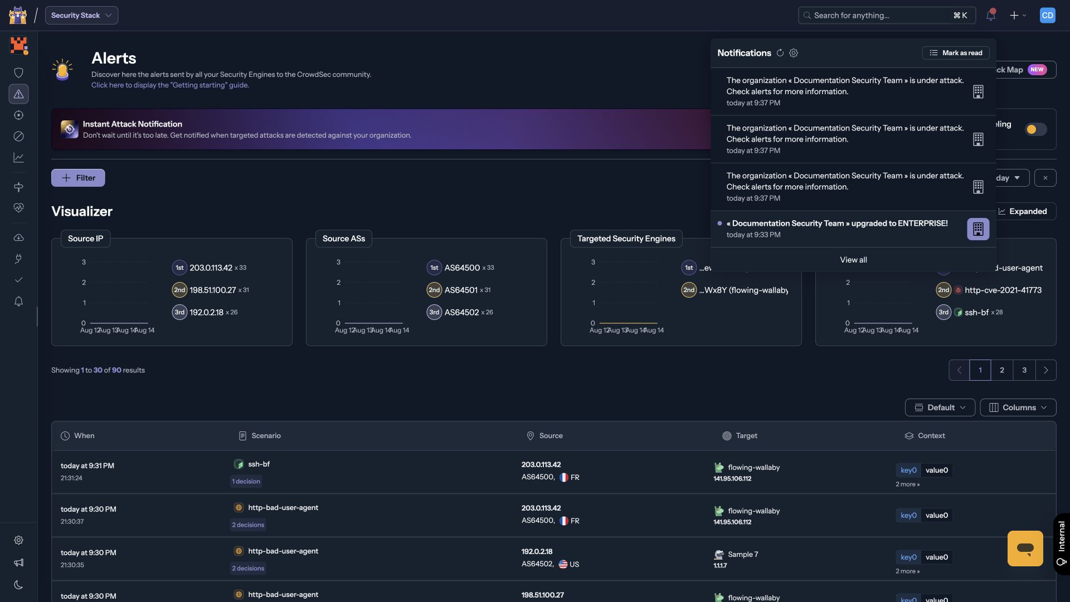Click the '1 decision' badge under ssh-bf
The height and width of the screenshot is (602, 1070).
click(x=246, y=482)
